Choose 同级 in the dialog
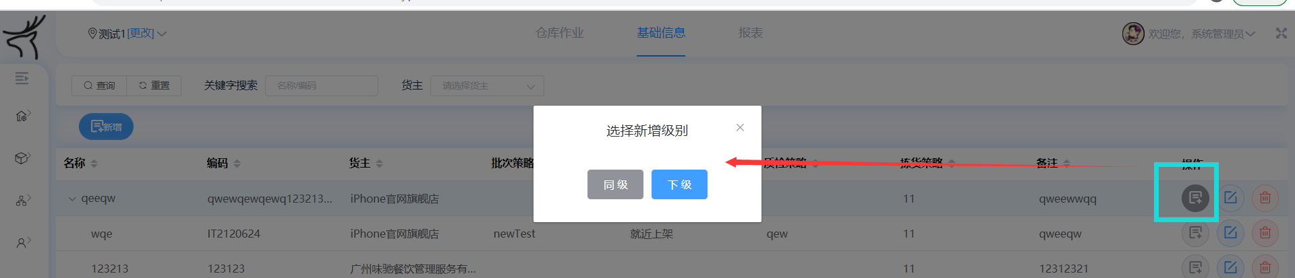 [x=615, y=184]
